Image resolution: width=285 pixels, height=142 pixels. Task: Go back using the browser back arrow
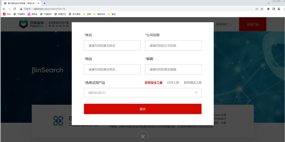(4, 9)
